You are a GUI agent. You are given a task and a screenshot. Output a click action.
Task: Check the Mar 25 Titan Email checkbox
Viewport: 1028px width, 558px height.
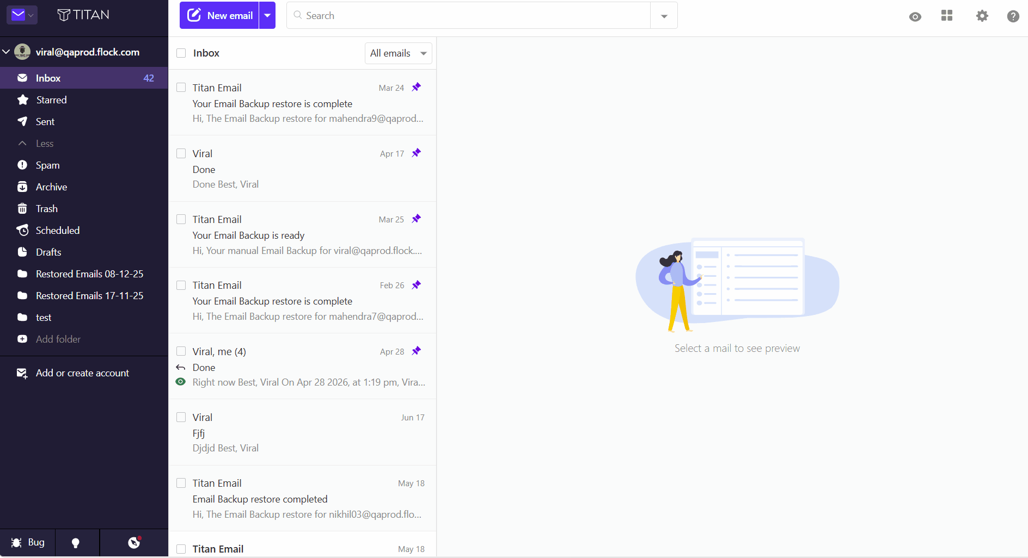181,219
